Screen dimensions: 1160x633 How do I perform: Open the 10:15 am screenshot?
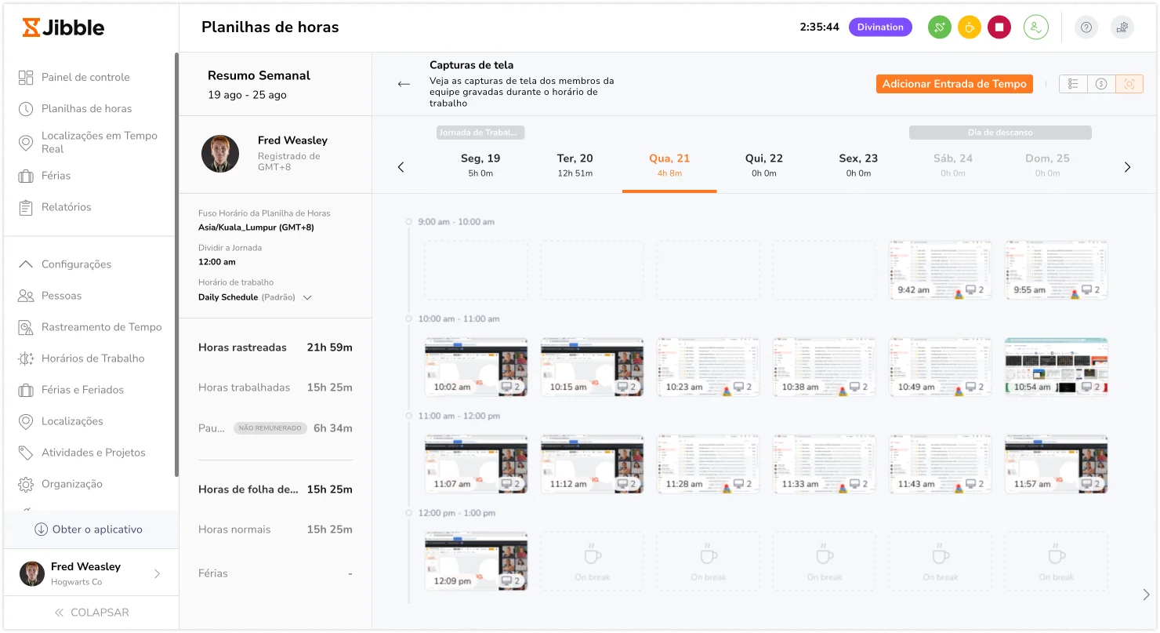[x=592, y=367]
